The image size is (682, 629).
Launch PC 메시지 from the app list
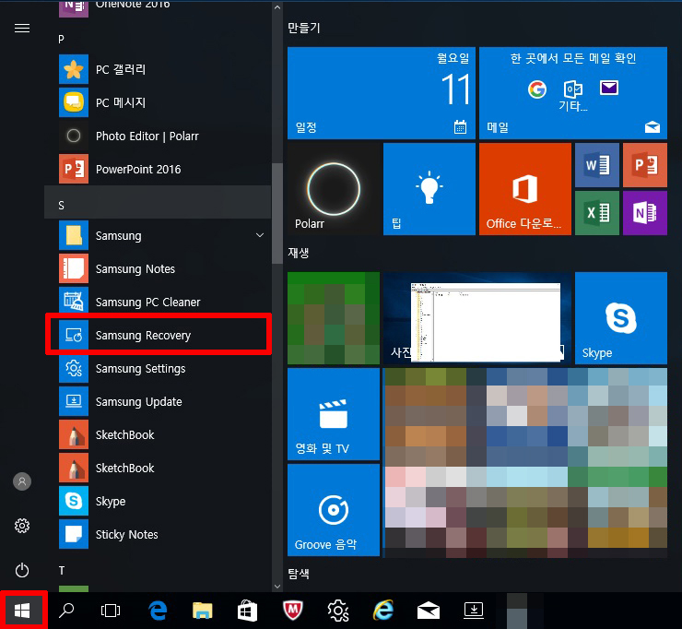click(x=158, y=102)
